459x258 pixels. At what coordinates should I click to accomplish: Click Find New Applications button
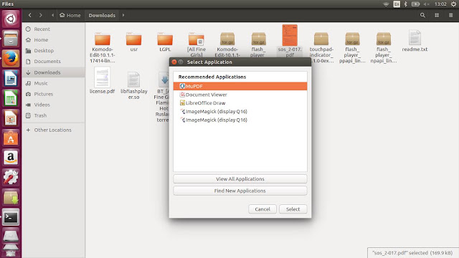[x=240, y=191]
